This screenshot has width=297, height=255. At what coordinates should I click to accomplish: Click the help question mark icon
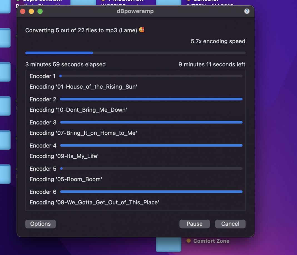(x=246, y=11)
